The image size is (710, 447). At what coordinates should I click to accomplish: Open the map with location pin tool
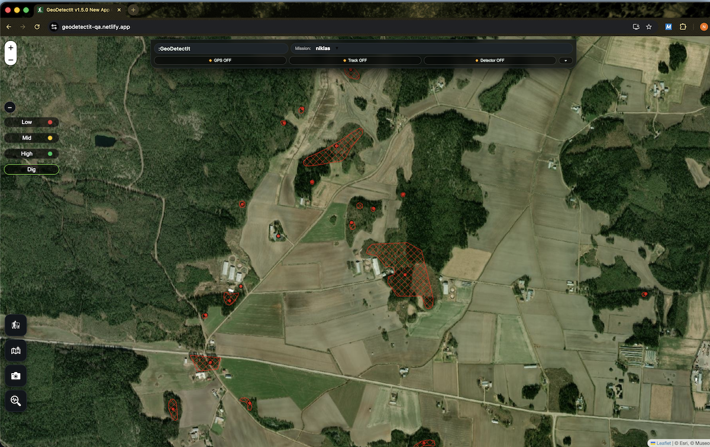[15, 350]
